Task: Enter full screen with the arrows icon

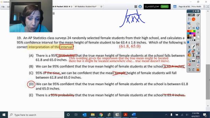Action: 208,7
